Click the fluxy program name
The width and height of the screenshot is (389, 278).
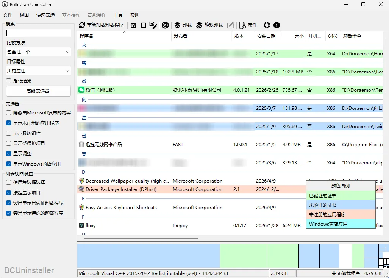click(x=91, y=225)
